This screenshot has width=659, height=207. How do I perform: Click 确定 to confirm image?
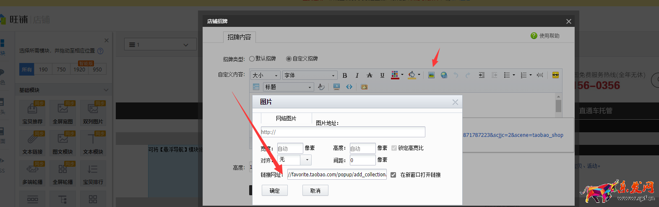pyautogui.click(x=275, y=191)
